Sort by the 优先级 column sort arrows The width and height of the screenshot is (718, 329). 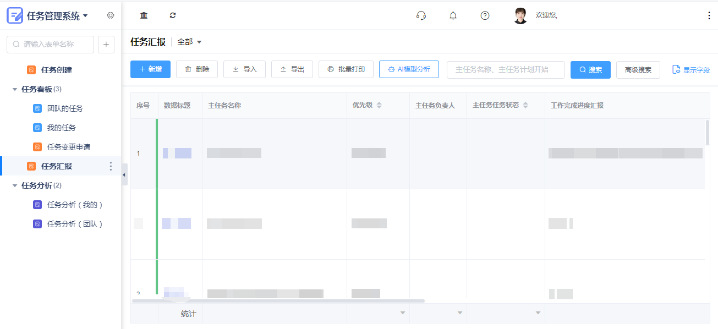[379, 105]
